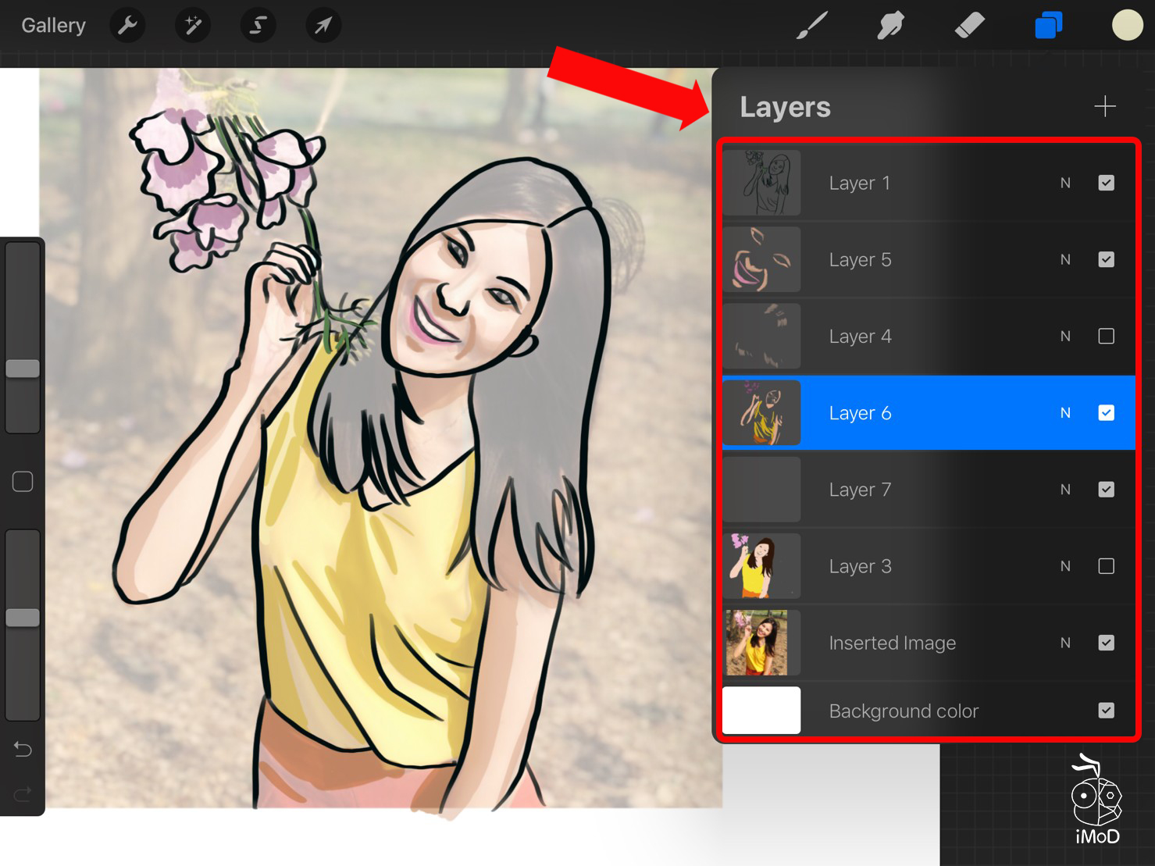
Task: Hide Layer 1 using its checkbox
Action: pos(1106,183)
